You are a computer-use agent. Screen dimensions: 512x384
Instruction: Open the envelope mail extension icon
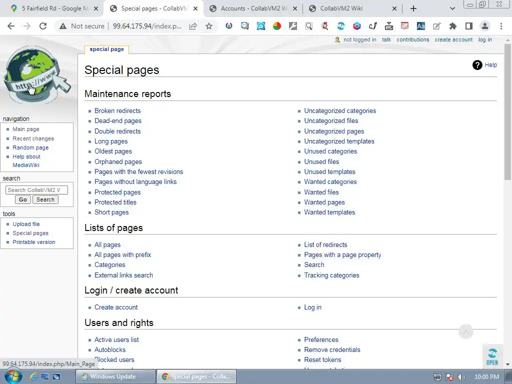click(261, 26)
